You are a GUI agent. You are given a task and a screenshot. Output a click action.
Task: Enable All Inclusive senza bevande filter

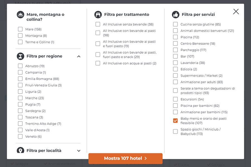point(98,24)
